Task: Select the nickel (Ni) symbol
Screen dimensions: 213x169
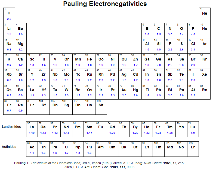Action: (112, 59)
